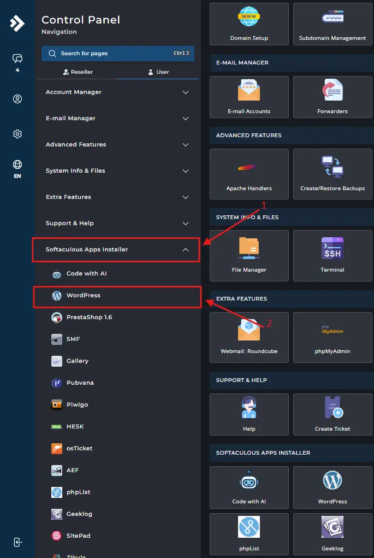The width and height of the screenshot is (374, 558).
Task: Open the language globe EN icon
Action: (x=17, y=169)
